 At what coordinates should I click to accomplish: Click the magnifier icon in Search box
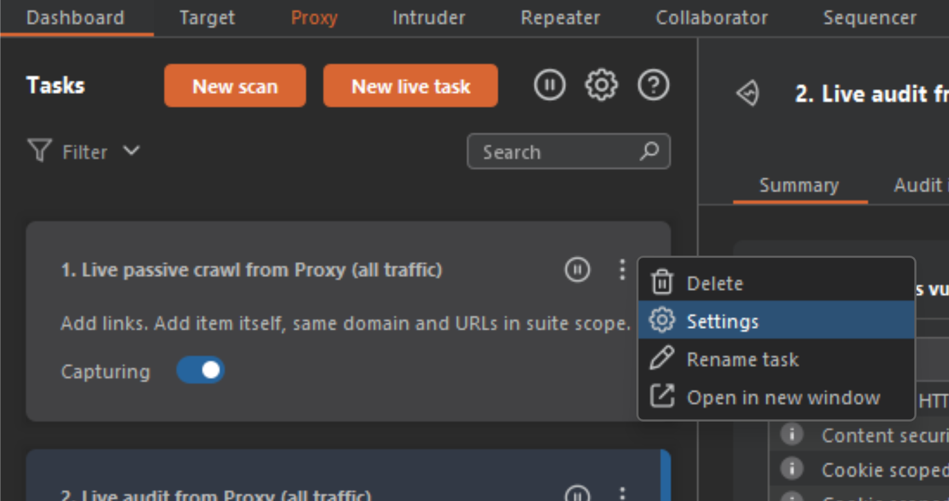pyautogui.click(x=649, y=151)
